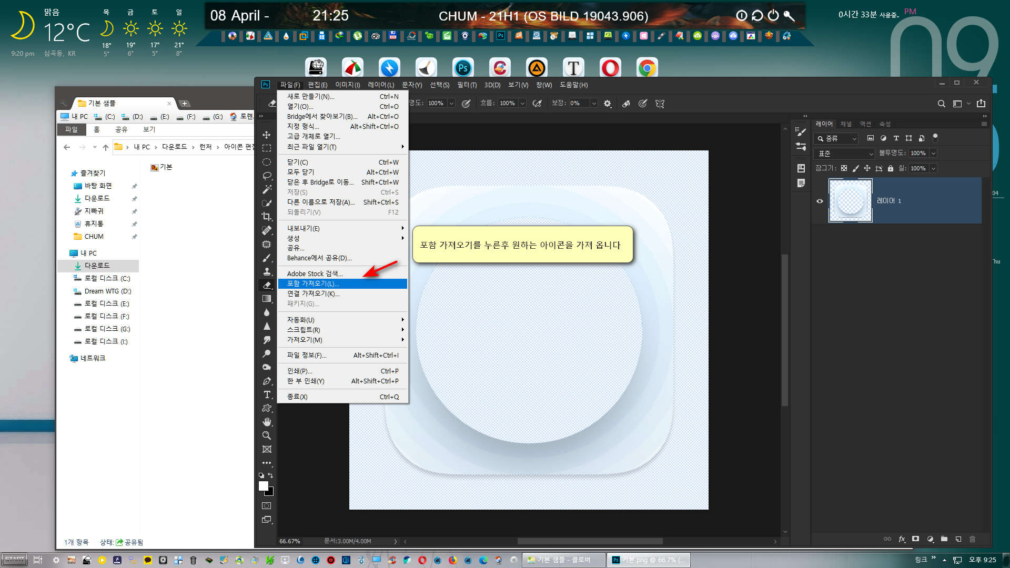Toggle lock all padlock icon
The height and width of the screenshot is (568, 1010).
[x=891, y=168]
